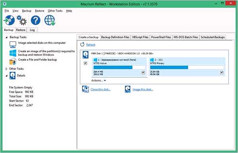
Task: Click the disk image backup toolbar icon
Action: (9, 20)
